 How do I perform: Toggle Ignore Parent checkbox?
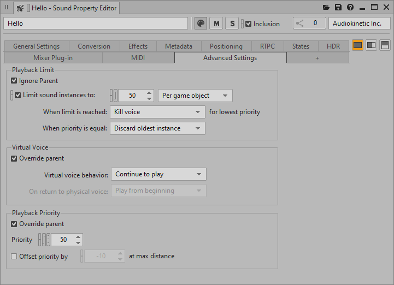tap(14, 81)
